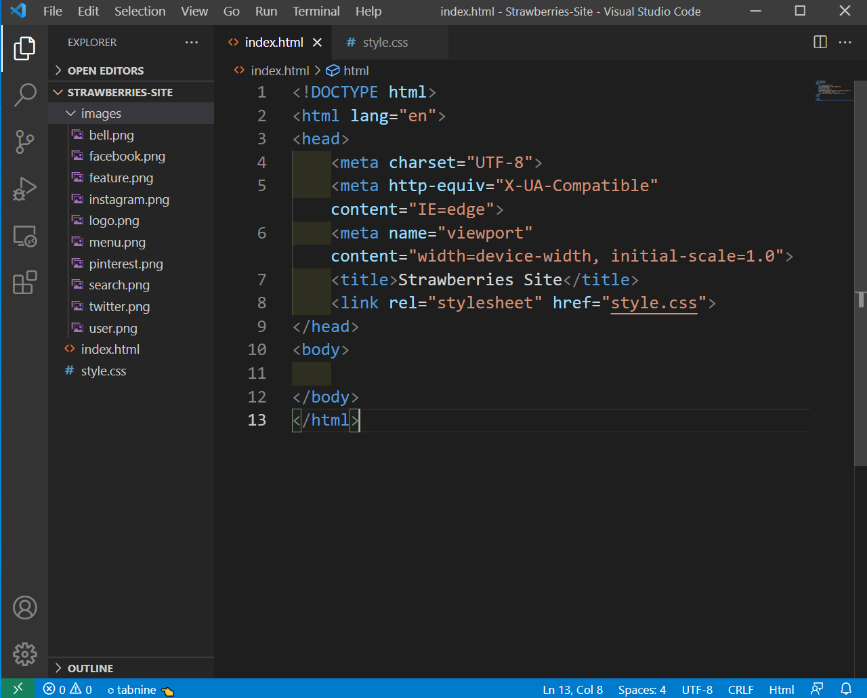Open the Source Control view
867x698 pixels.
pyautogui.click(x=24, y=142)
